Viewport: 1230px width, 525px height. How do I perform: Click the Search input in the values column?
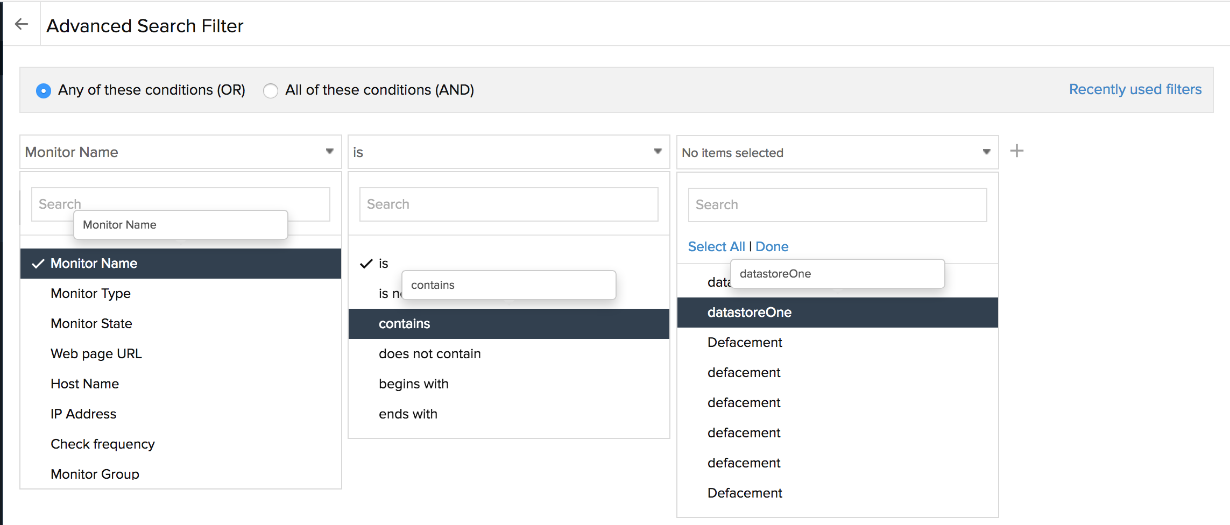pos(837,204)
